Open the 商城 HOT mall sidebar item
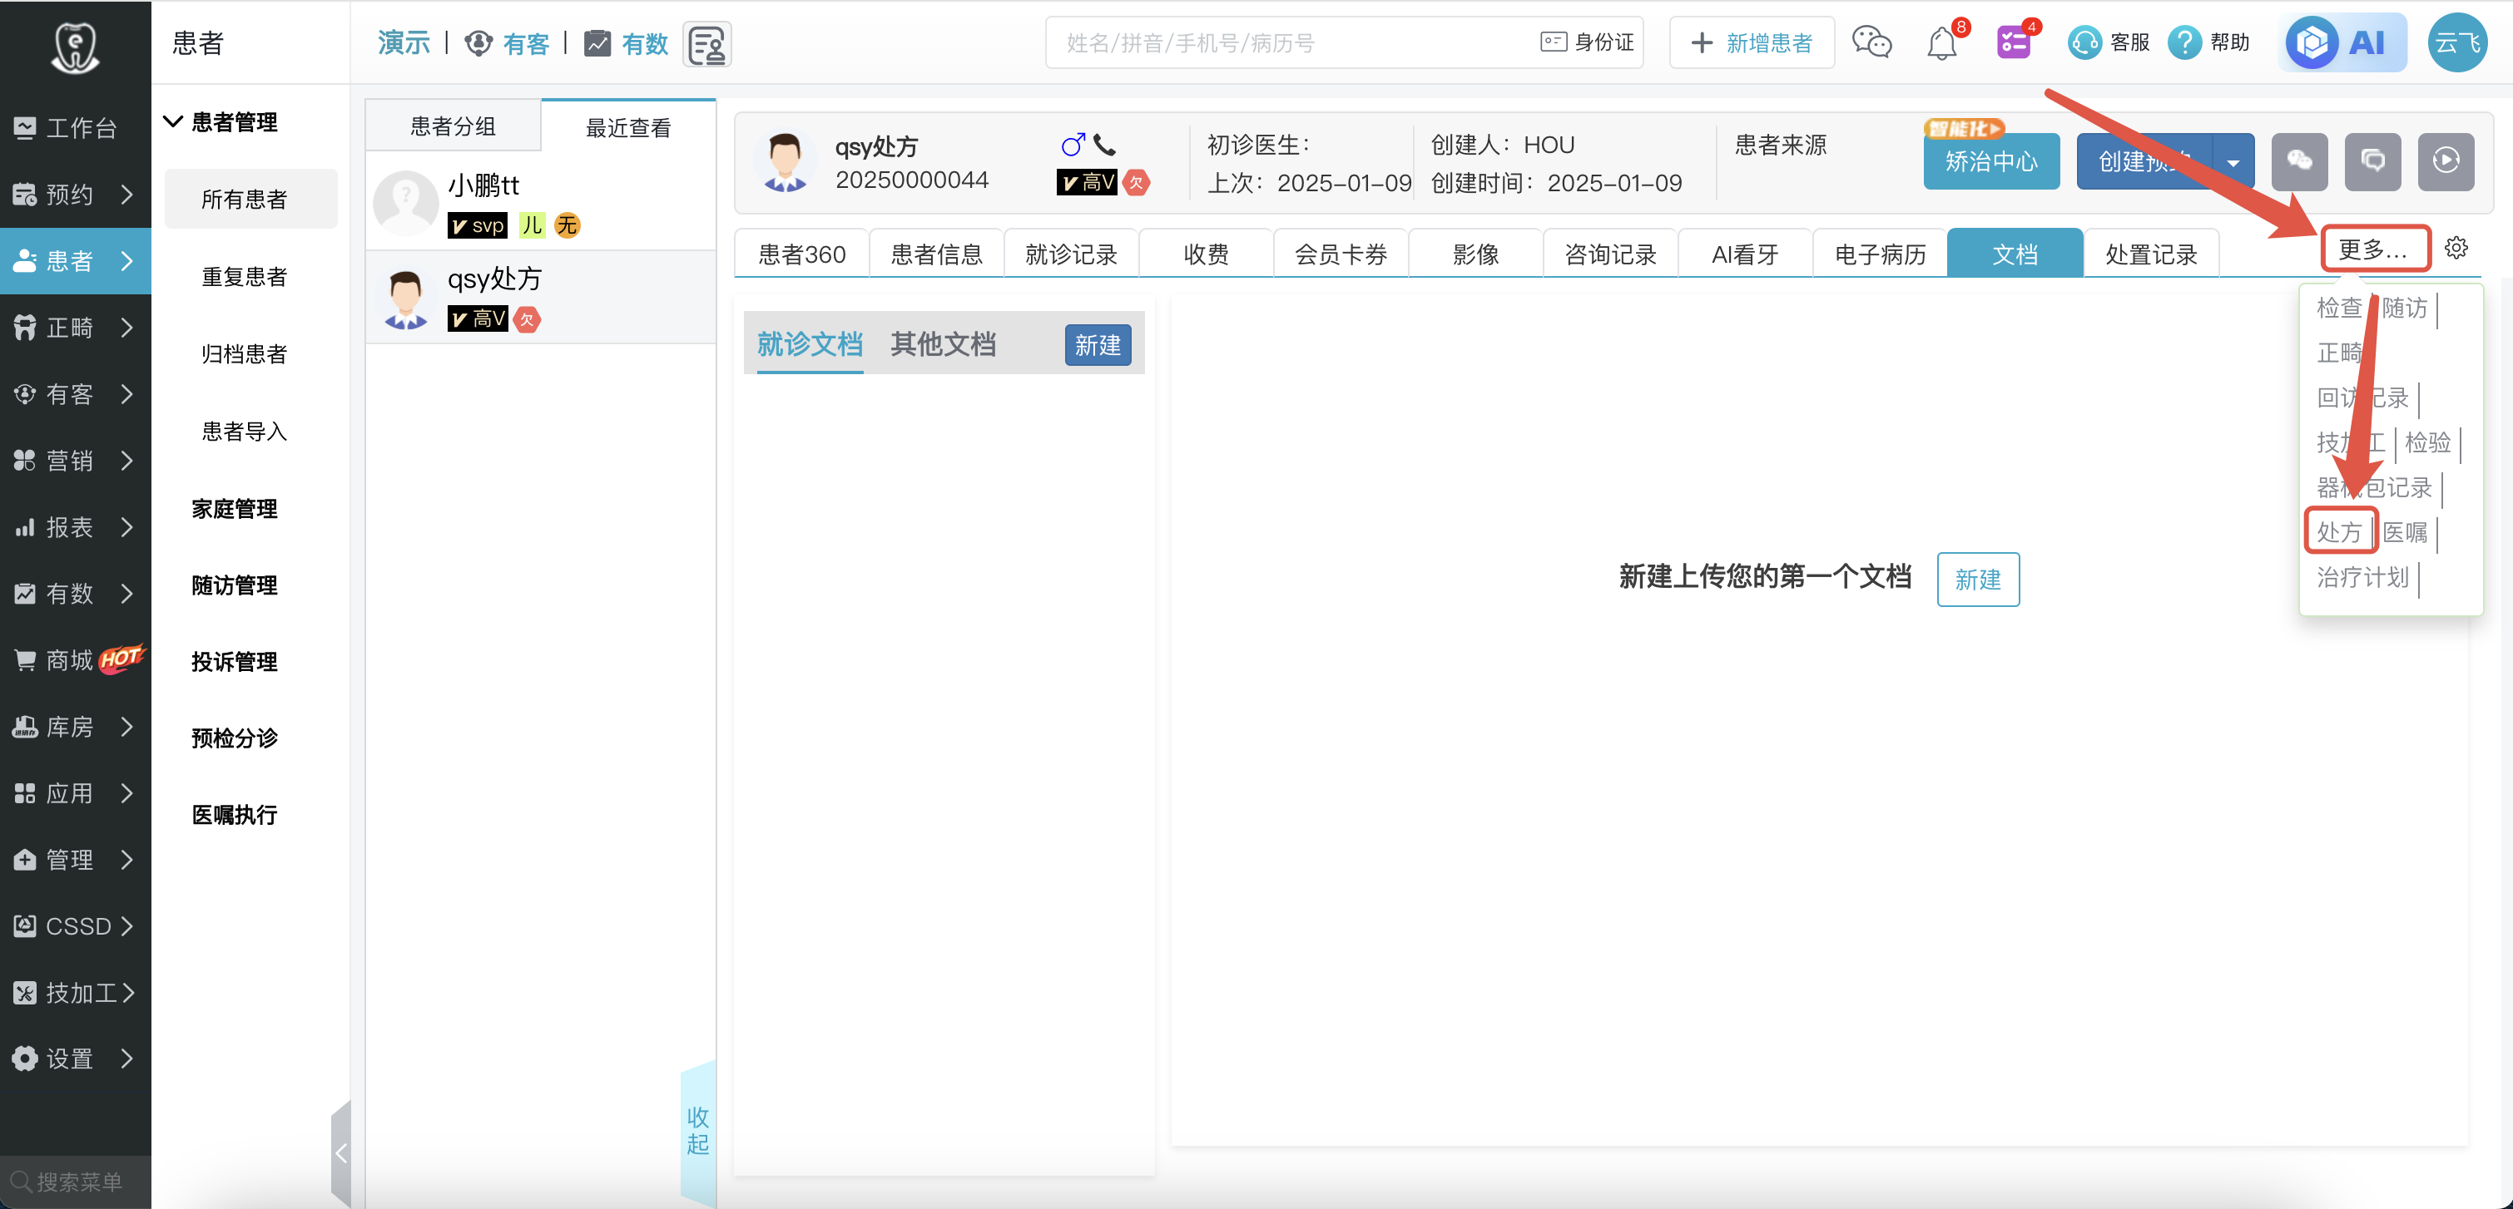The height and width of the screenshot is (1209, 2513). [75, 660]
